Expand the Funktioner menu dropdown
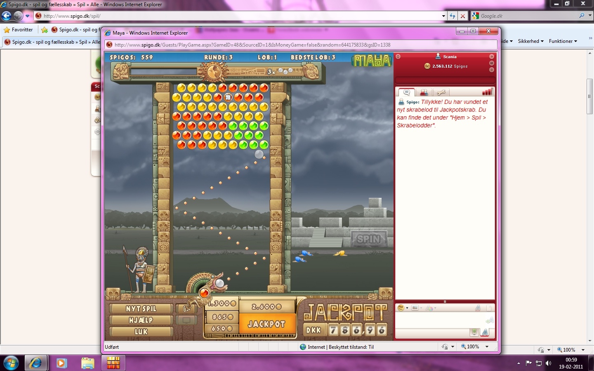This screenshot has width=594, height=371. coord(563,41)
